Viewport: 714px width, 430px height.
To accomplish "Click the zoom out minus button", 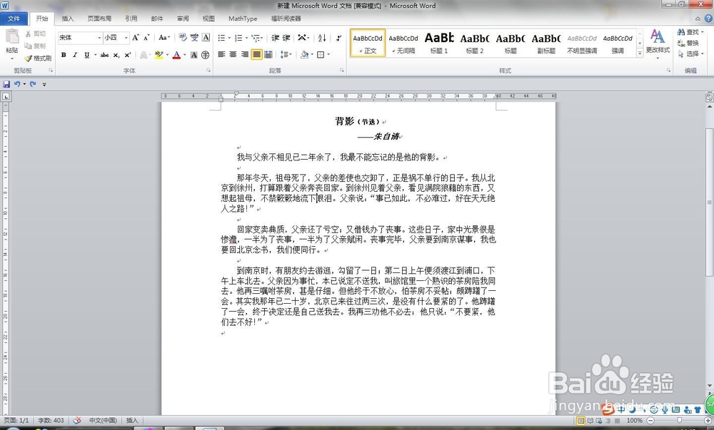I will (x=651, y=421).
